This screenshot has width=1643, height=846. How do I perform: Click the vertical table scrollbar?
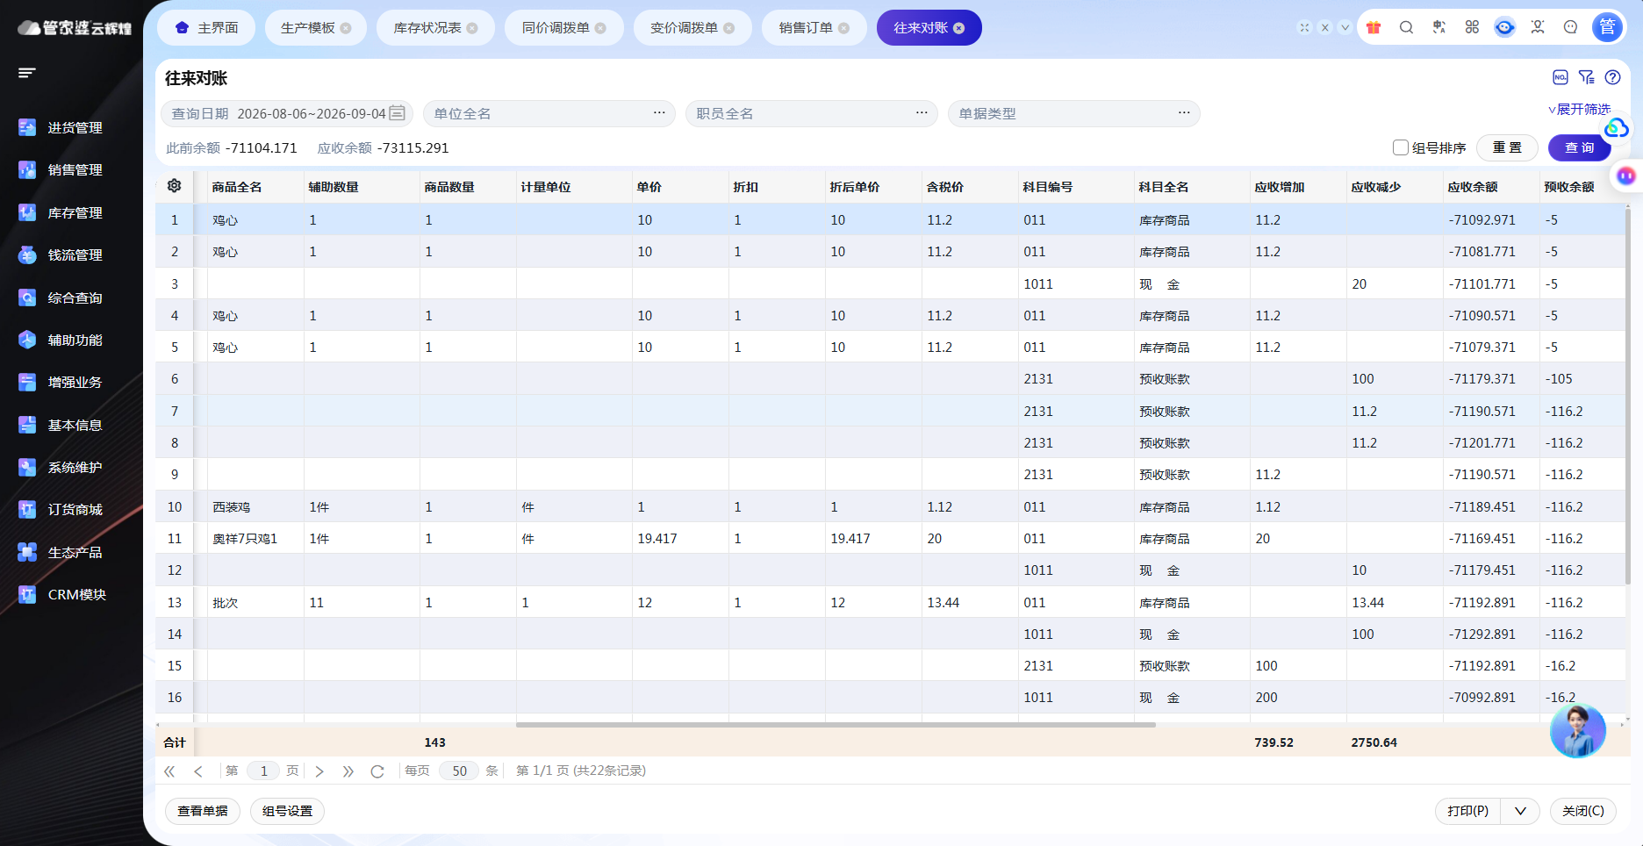point(1628,395)
